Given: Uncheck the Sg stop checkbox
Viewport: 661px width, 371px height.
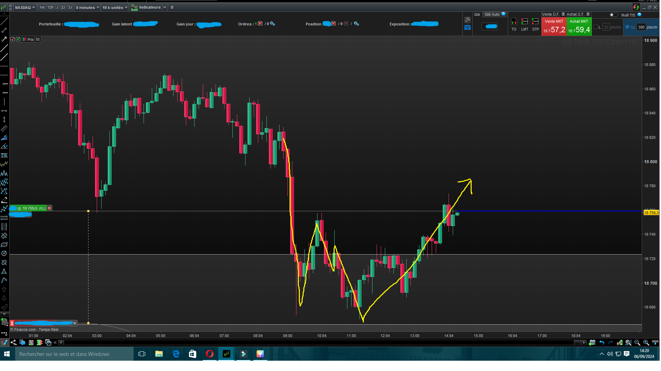Looking at the screenshot, I should pos(627,27).
